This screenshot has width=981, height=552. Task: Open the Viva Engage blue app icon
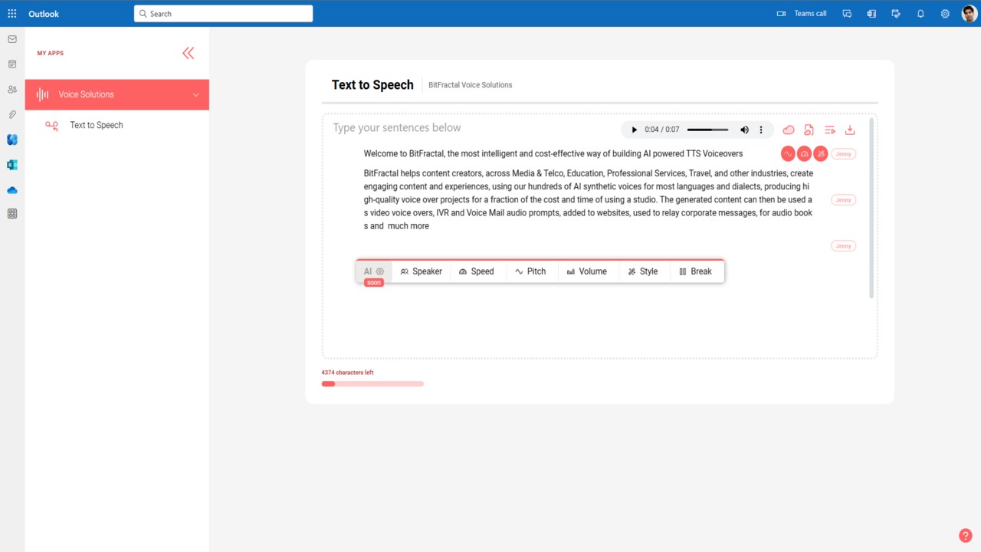[x=12, y=140]
